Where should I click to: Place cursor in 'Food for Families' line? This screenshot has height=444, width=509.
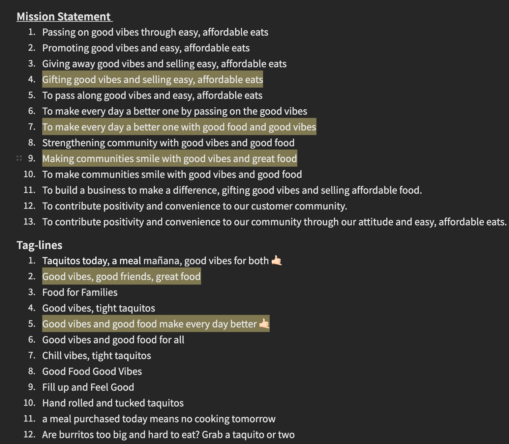pyautogui.click(x=80, y=292)
